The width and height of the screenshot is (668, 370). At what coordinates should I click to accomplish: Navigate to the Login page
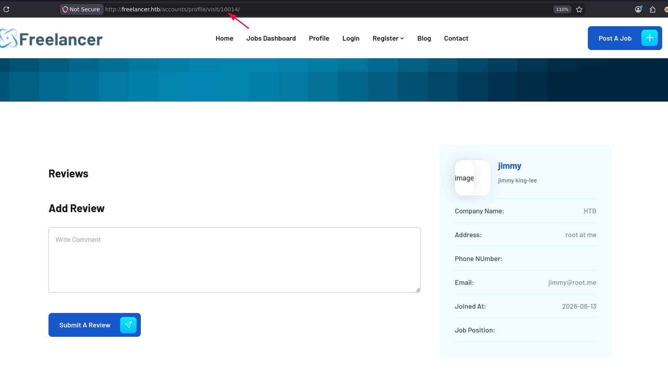point(351,38)
